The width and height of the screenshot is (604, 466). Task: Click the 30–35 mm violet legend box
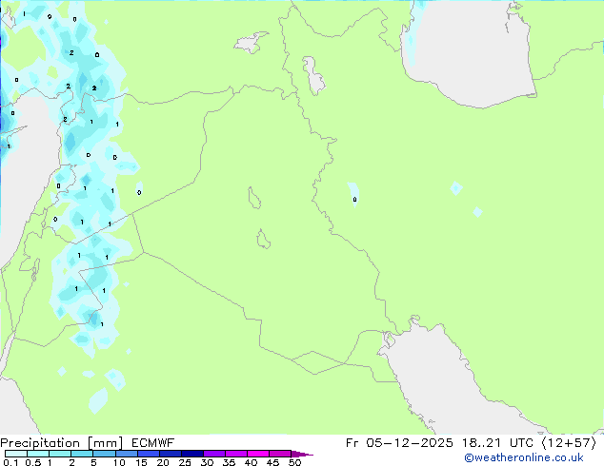tap(213, 454)
